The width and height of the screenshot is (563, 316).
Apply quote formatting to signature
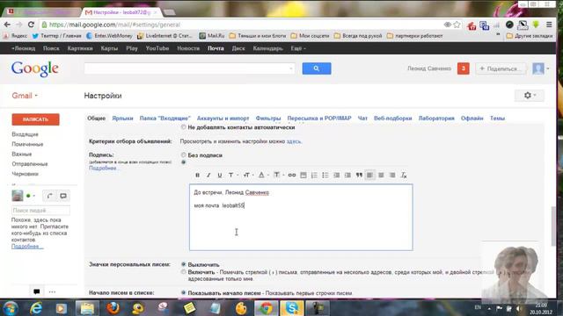[x=359, y=176]
